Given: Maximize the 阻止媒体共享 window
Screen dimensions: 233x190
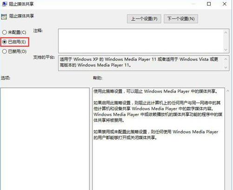Looking at the screenshot, I should [209, 4].
